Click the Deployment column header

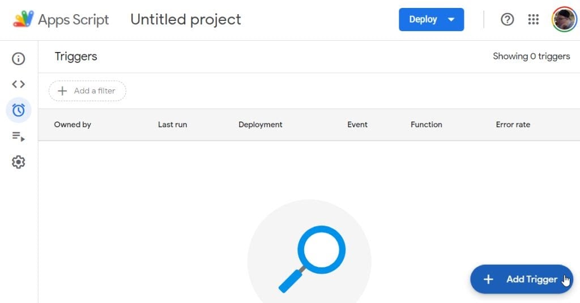(x=260, y=124)
